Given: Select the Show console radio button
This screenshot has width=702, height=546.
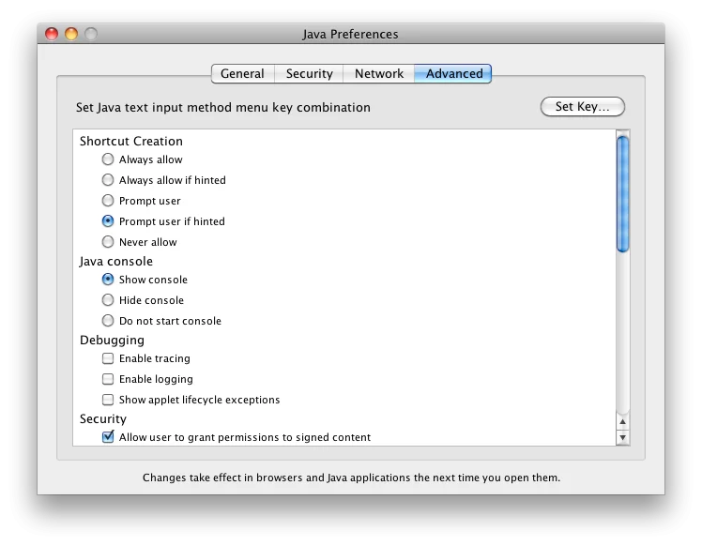Looking at the screenshot, I should (108, 279).
